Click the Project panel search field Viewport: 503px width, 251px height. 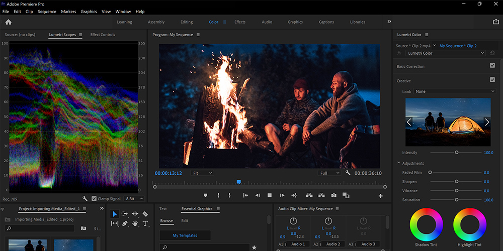(x=40, y=228)
